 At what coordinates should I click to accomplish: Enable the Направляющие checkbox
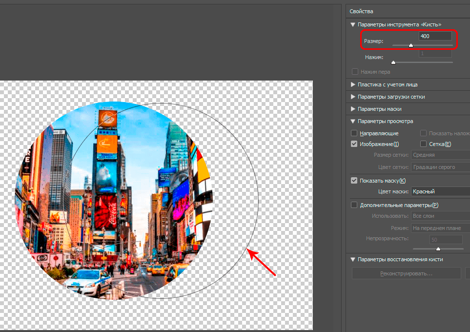(x=355, y=133)
